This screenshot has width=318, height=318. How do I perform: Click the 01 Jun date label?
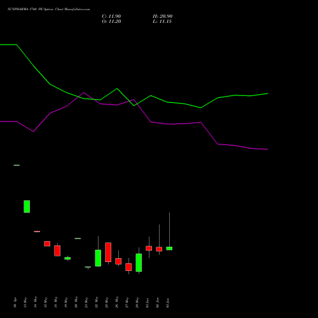(x=147, y=303)
